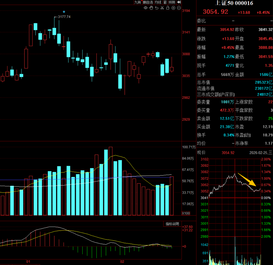This screenshot has width=273, height=265.
Task: Click the 02 month marker on time axis
Action: pyautogui.click(x=122, y=261)
